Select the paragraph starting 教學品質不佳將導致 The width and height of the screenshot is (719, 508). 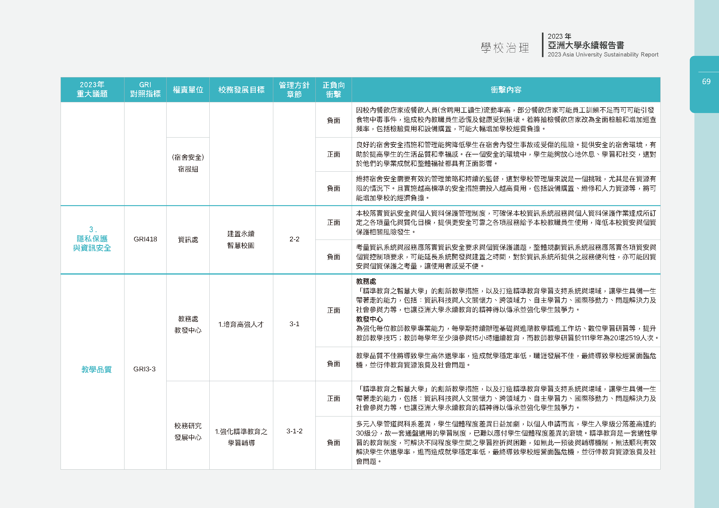tap(506, 360)
